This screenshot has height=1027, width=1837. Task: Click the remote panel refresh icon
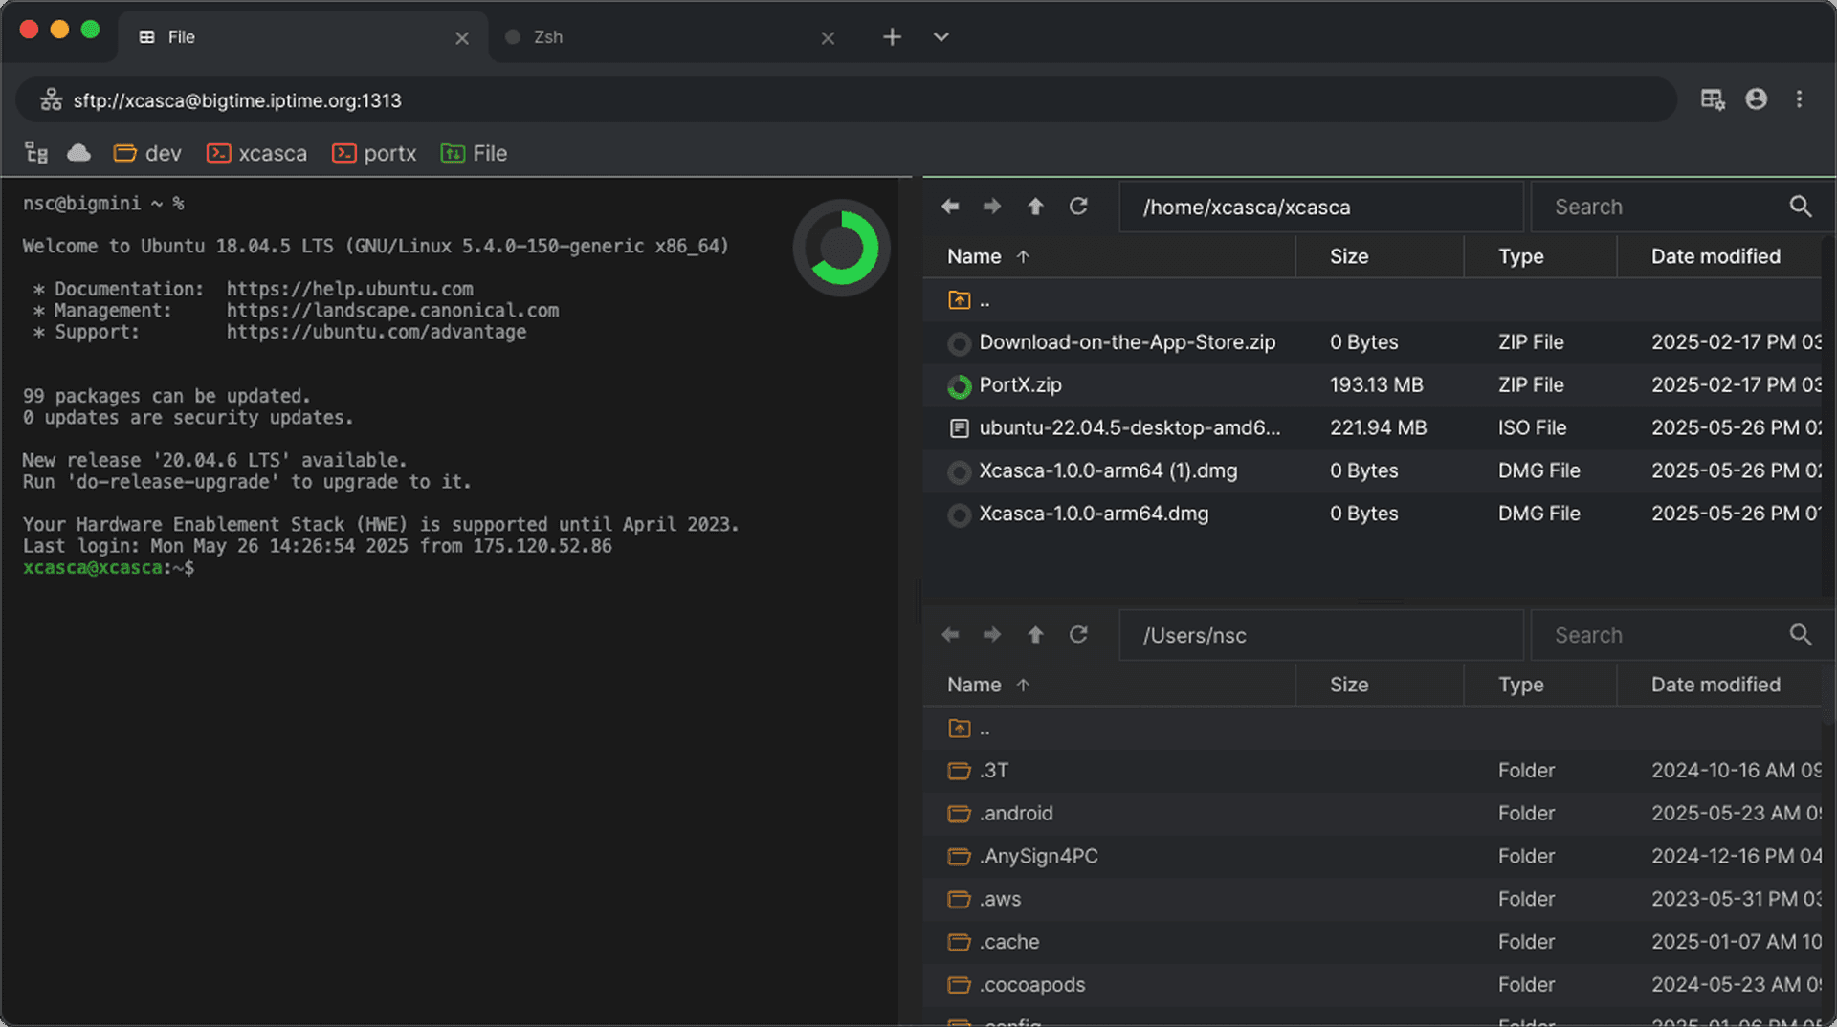(x=1078, y=207)
